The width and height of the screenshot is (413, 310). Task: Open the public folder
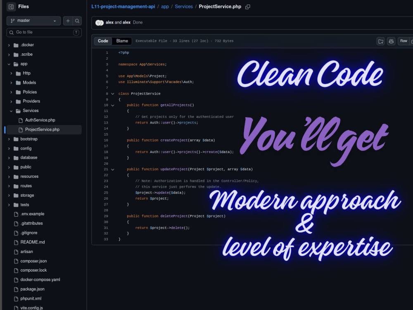[26, 167]
